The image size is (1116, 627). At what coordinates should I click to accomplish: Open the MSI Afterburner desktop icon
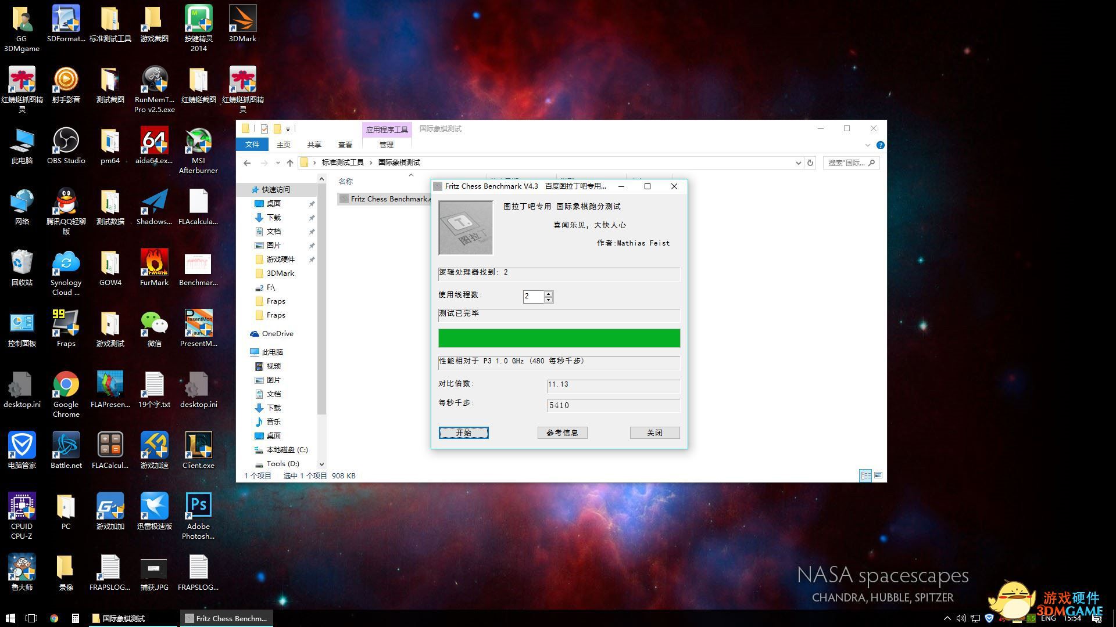point(198,149)
